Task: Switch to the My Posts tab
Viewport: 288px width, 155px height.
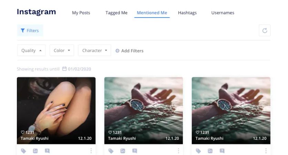Action: [81, 13]
